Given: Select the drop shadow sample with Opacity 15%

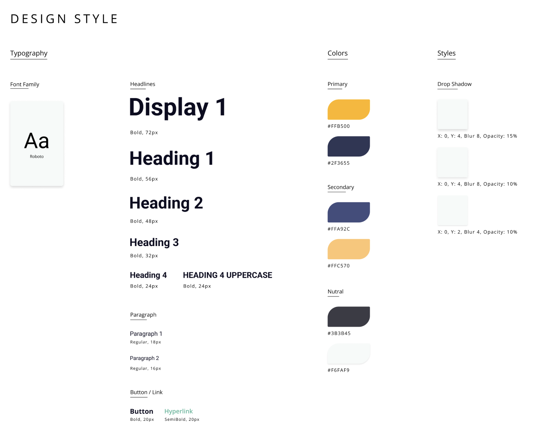Looking at the screenshot, I should tap(453, 114).
